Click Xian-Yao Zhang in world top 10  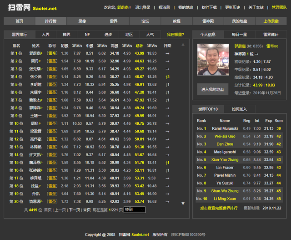[x=225, y=160]
